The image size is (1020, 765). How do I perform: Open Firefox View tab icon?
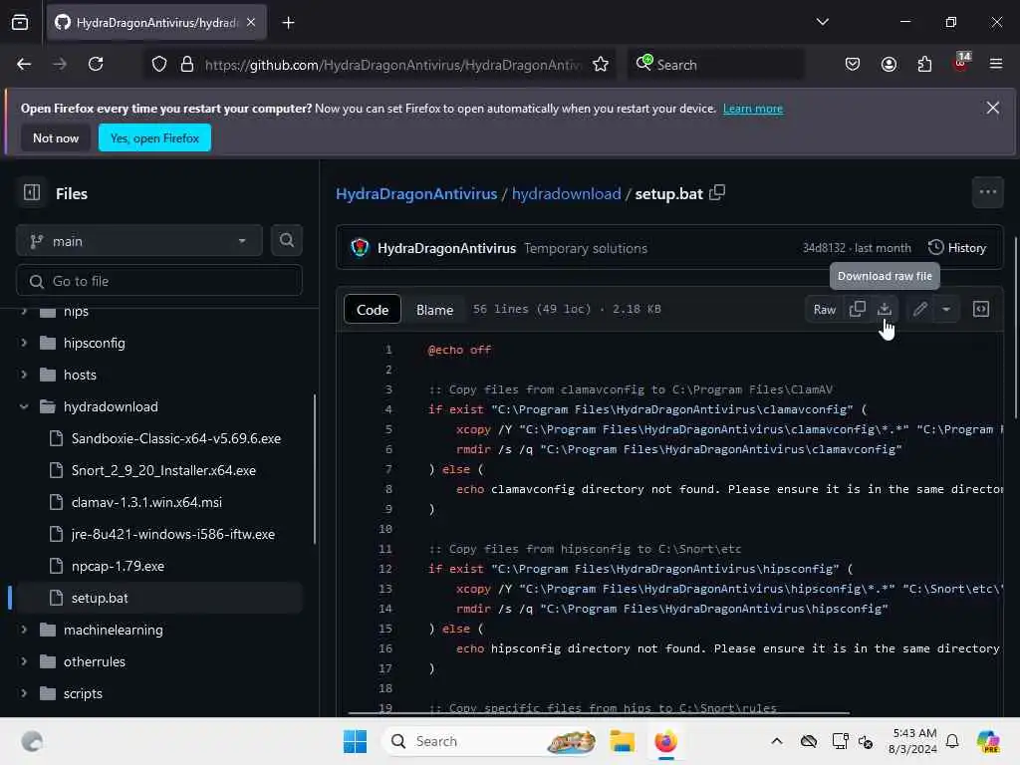click(x=20, y=23)
